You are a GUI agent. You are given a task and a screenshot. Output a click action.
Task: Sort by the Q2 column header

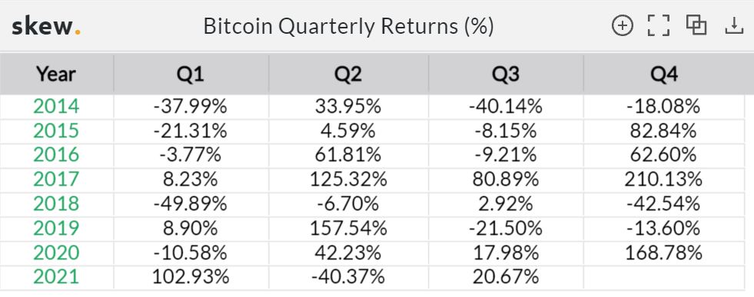click(x=348, y=74)
